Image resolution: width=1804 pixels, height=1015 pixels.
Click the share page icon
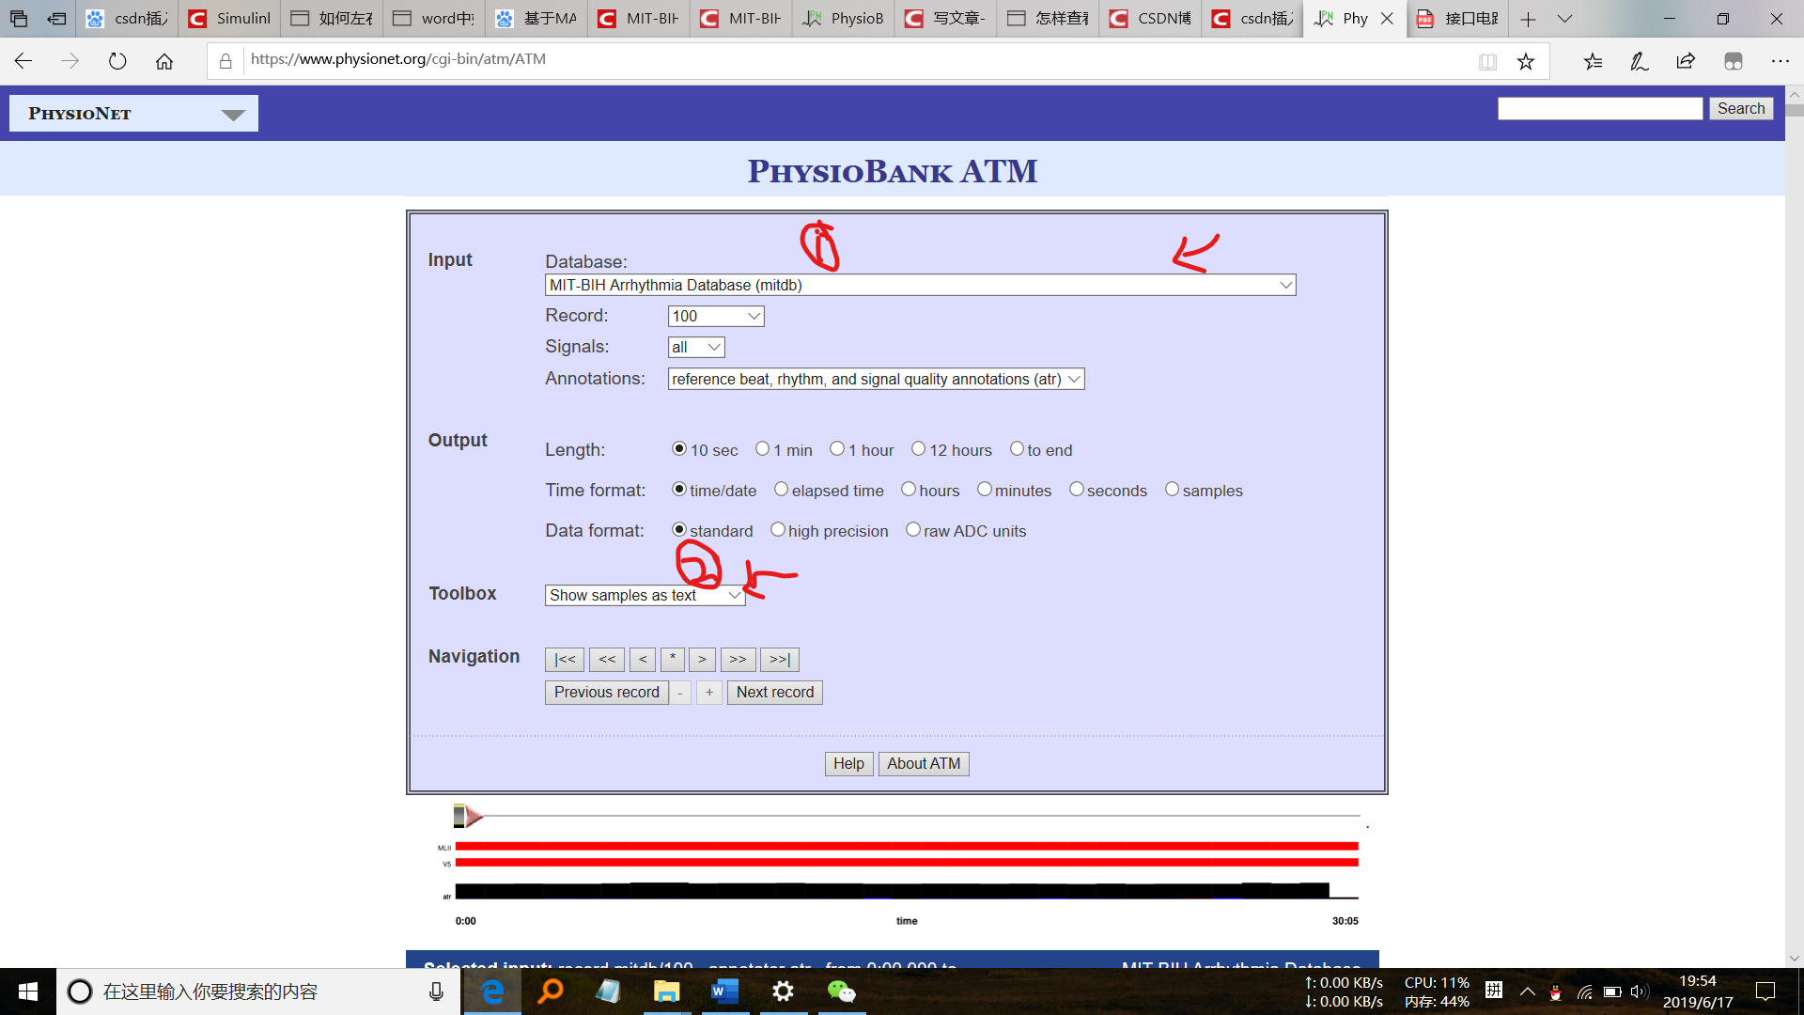(1686, 61)
